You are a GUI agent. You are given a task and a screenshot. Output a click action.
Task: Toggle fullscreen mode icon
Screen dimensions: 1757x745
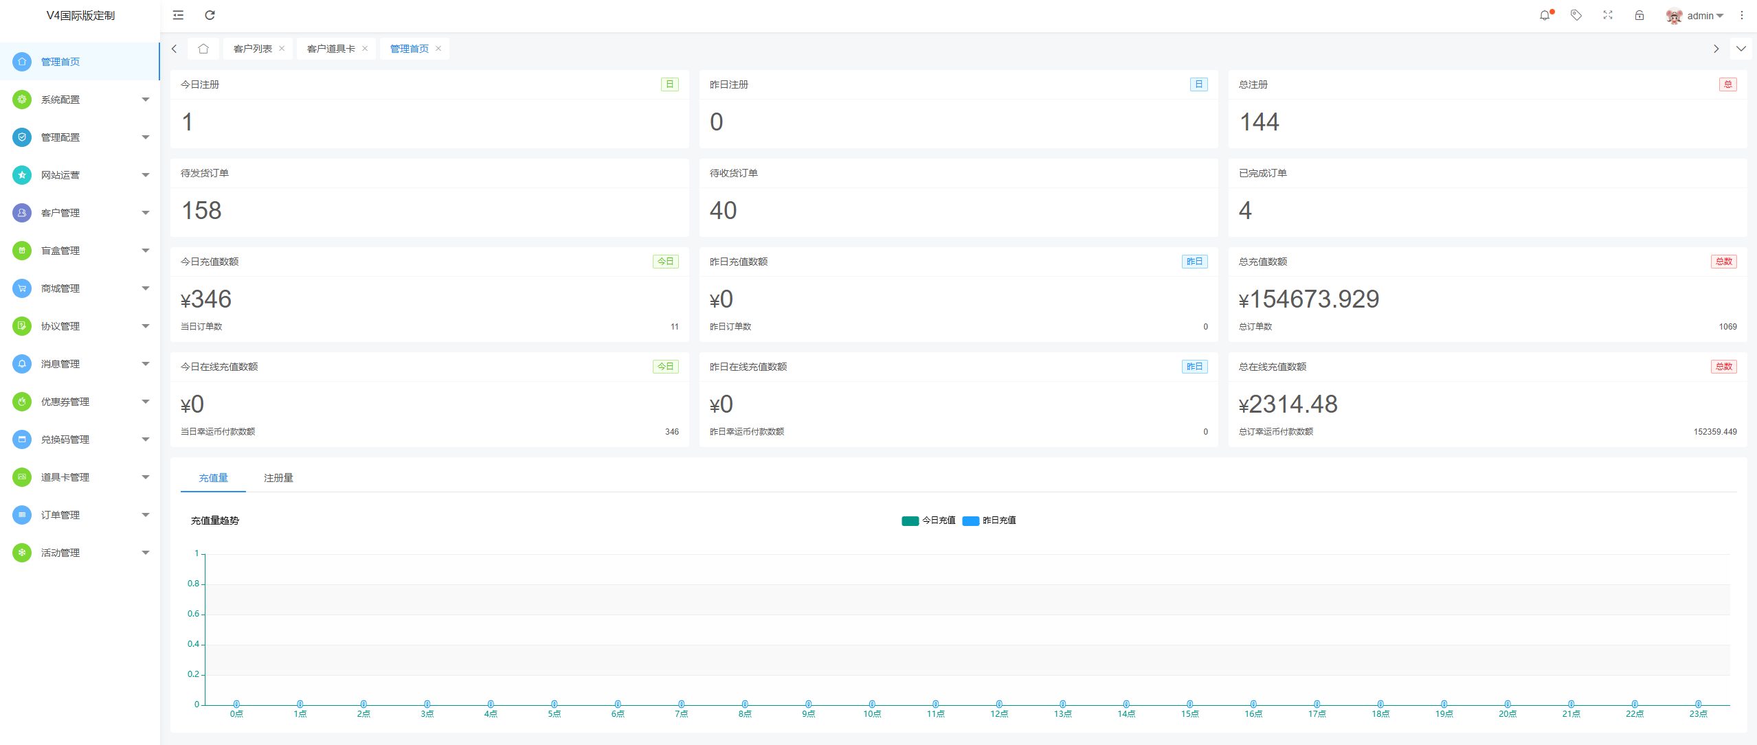coord(1608,15)
